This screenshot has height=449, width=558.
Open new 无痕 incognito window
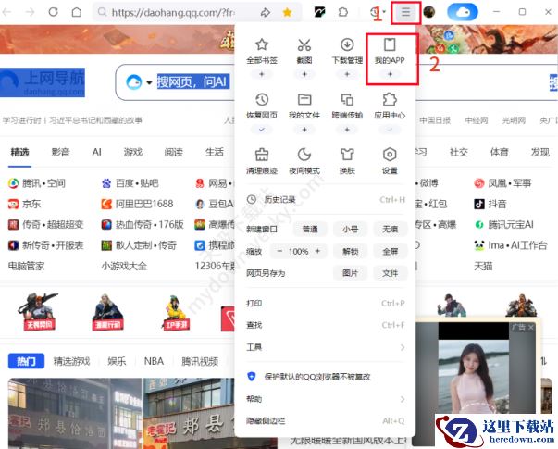tap(390, 229)
